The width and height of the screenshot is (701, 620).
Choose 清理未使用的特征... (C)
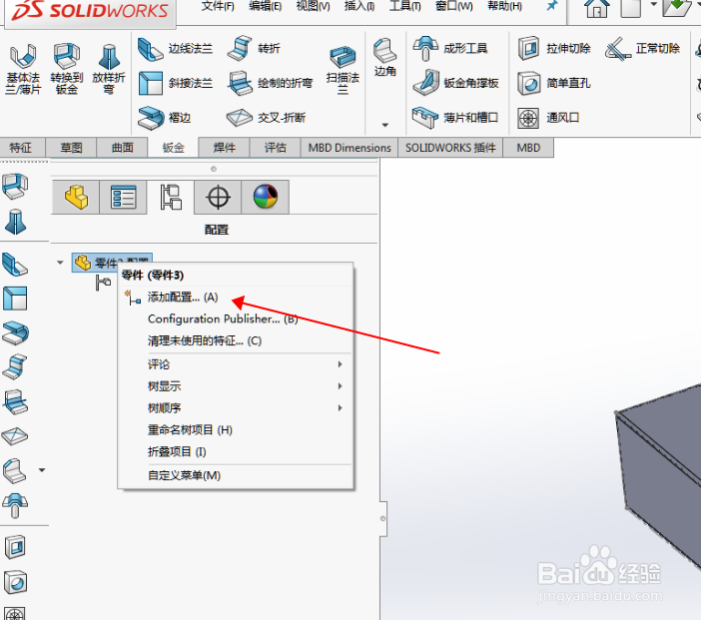pos(236,341)
